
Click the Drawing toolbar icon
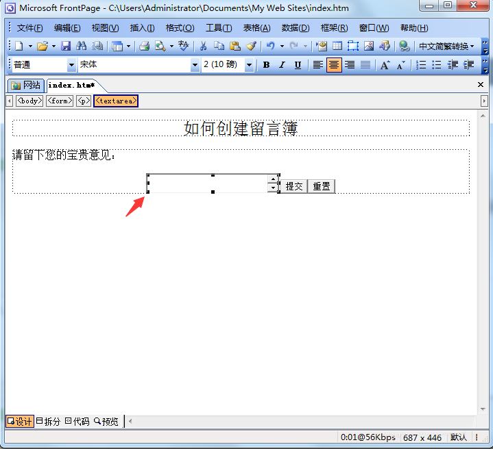(x=385, y=46)
